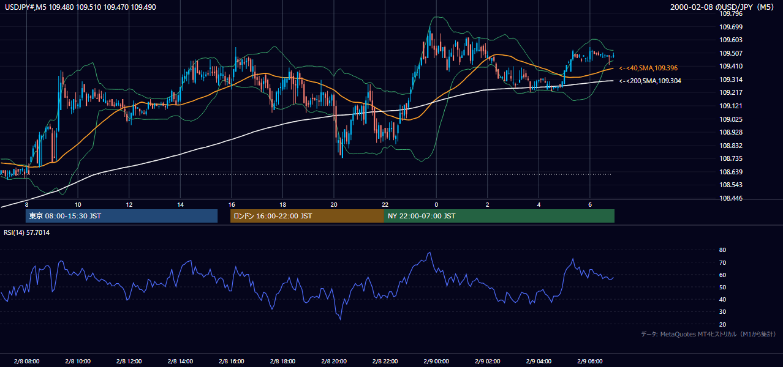Click price axis value 109.603
This screenshot has width=783, height=367.
tap(731, 40)
